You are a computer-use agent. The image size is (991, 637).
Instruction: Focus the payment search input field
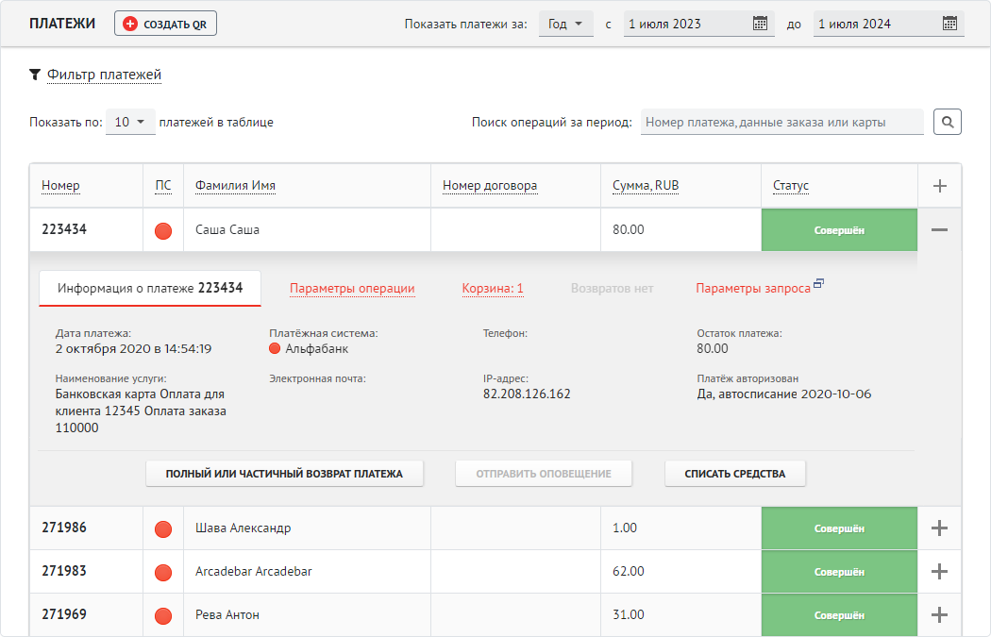(781, 122)
